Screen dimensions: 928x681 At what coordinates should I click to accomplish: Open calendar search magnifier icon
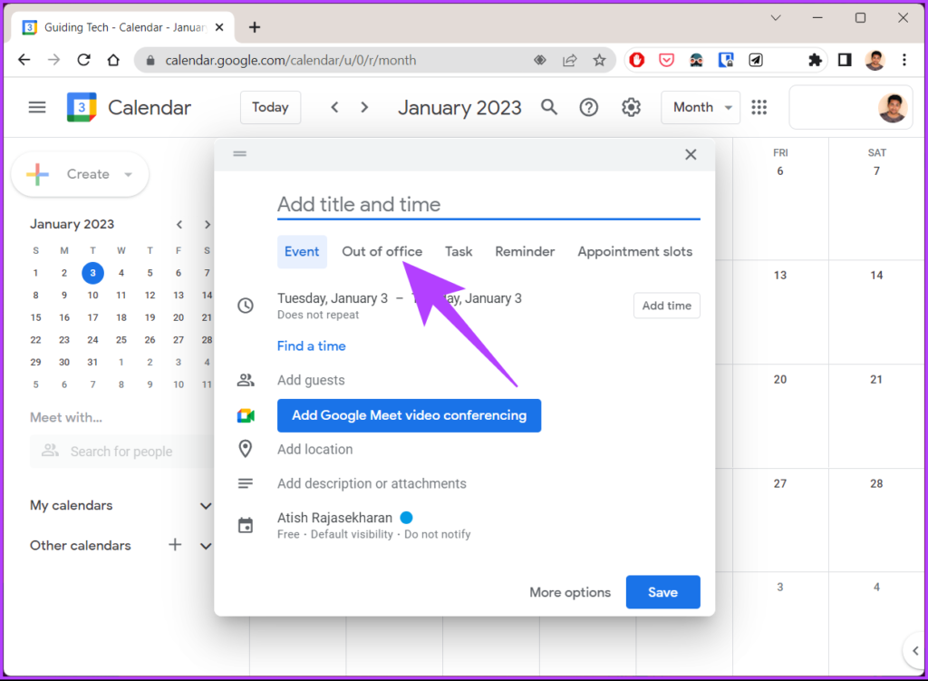[x=549, y=107]
